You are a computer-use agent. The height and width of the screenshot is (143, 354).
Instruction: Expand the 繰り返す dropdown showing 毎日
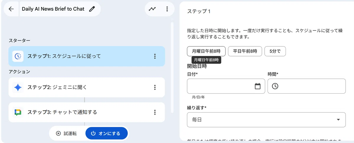click(x=266, y=120)
